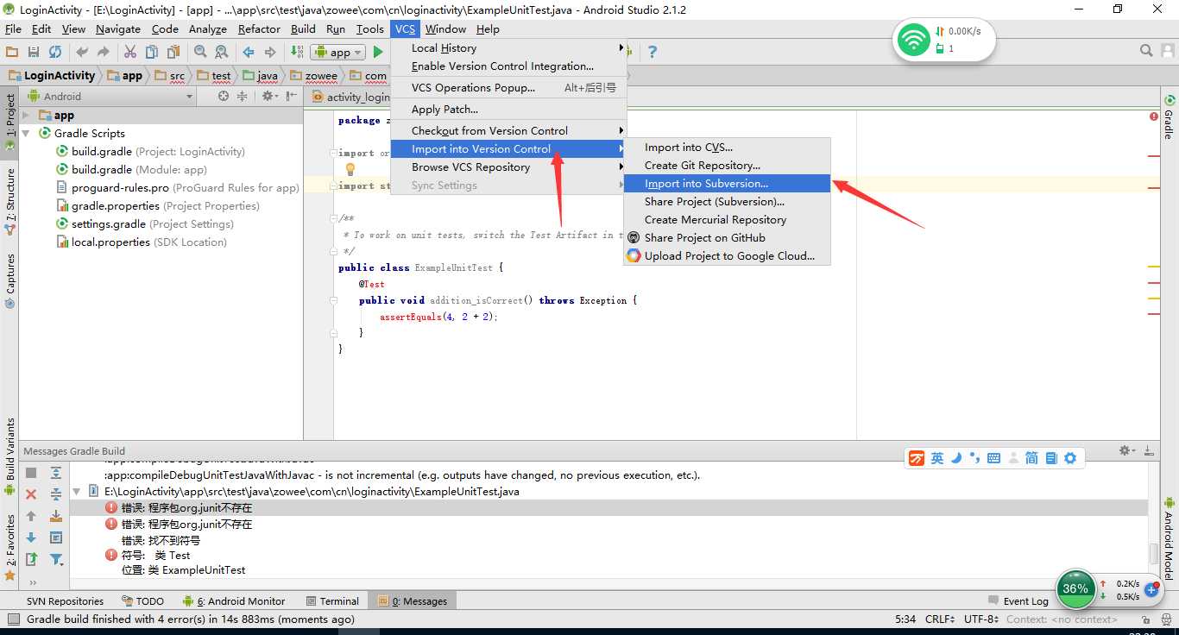Click LoginActivity breadcrumb in navigation bar
This screenshot has width=1179, height=635.
click(x=52, y=76)
